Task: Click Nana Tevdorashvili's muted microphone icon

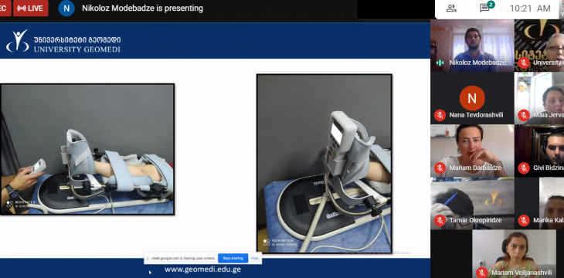Action: (x=440, y=115)
